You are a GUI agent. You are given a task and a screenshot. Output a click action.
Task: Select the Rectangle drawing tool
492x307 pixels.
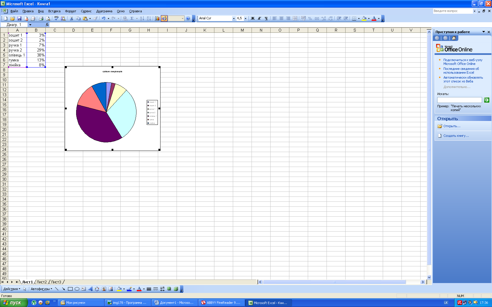coord(70,289)
